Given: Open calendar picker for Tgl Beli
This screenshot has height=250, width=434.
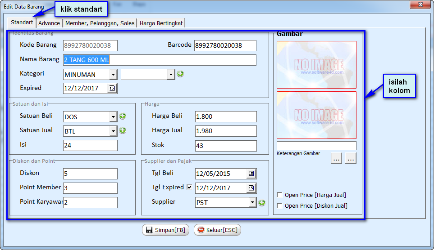Looking at the screenshot, I should point(251,174).
